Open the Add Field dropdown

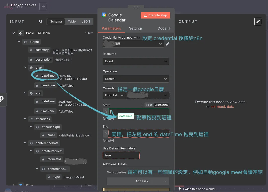138,181
